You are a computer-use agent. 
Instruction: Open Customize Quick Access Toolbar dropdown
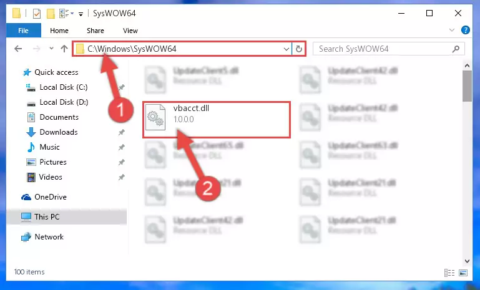click(81, 14)
